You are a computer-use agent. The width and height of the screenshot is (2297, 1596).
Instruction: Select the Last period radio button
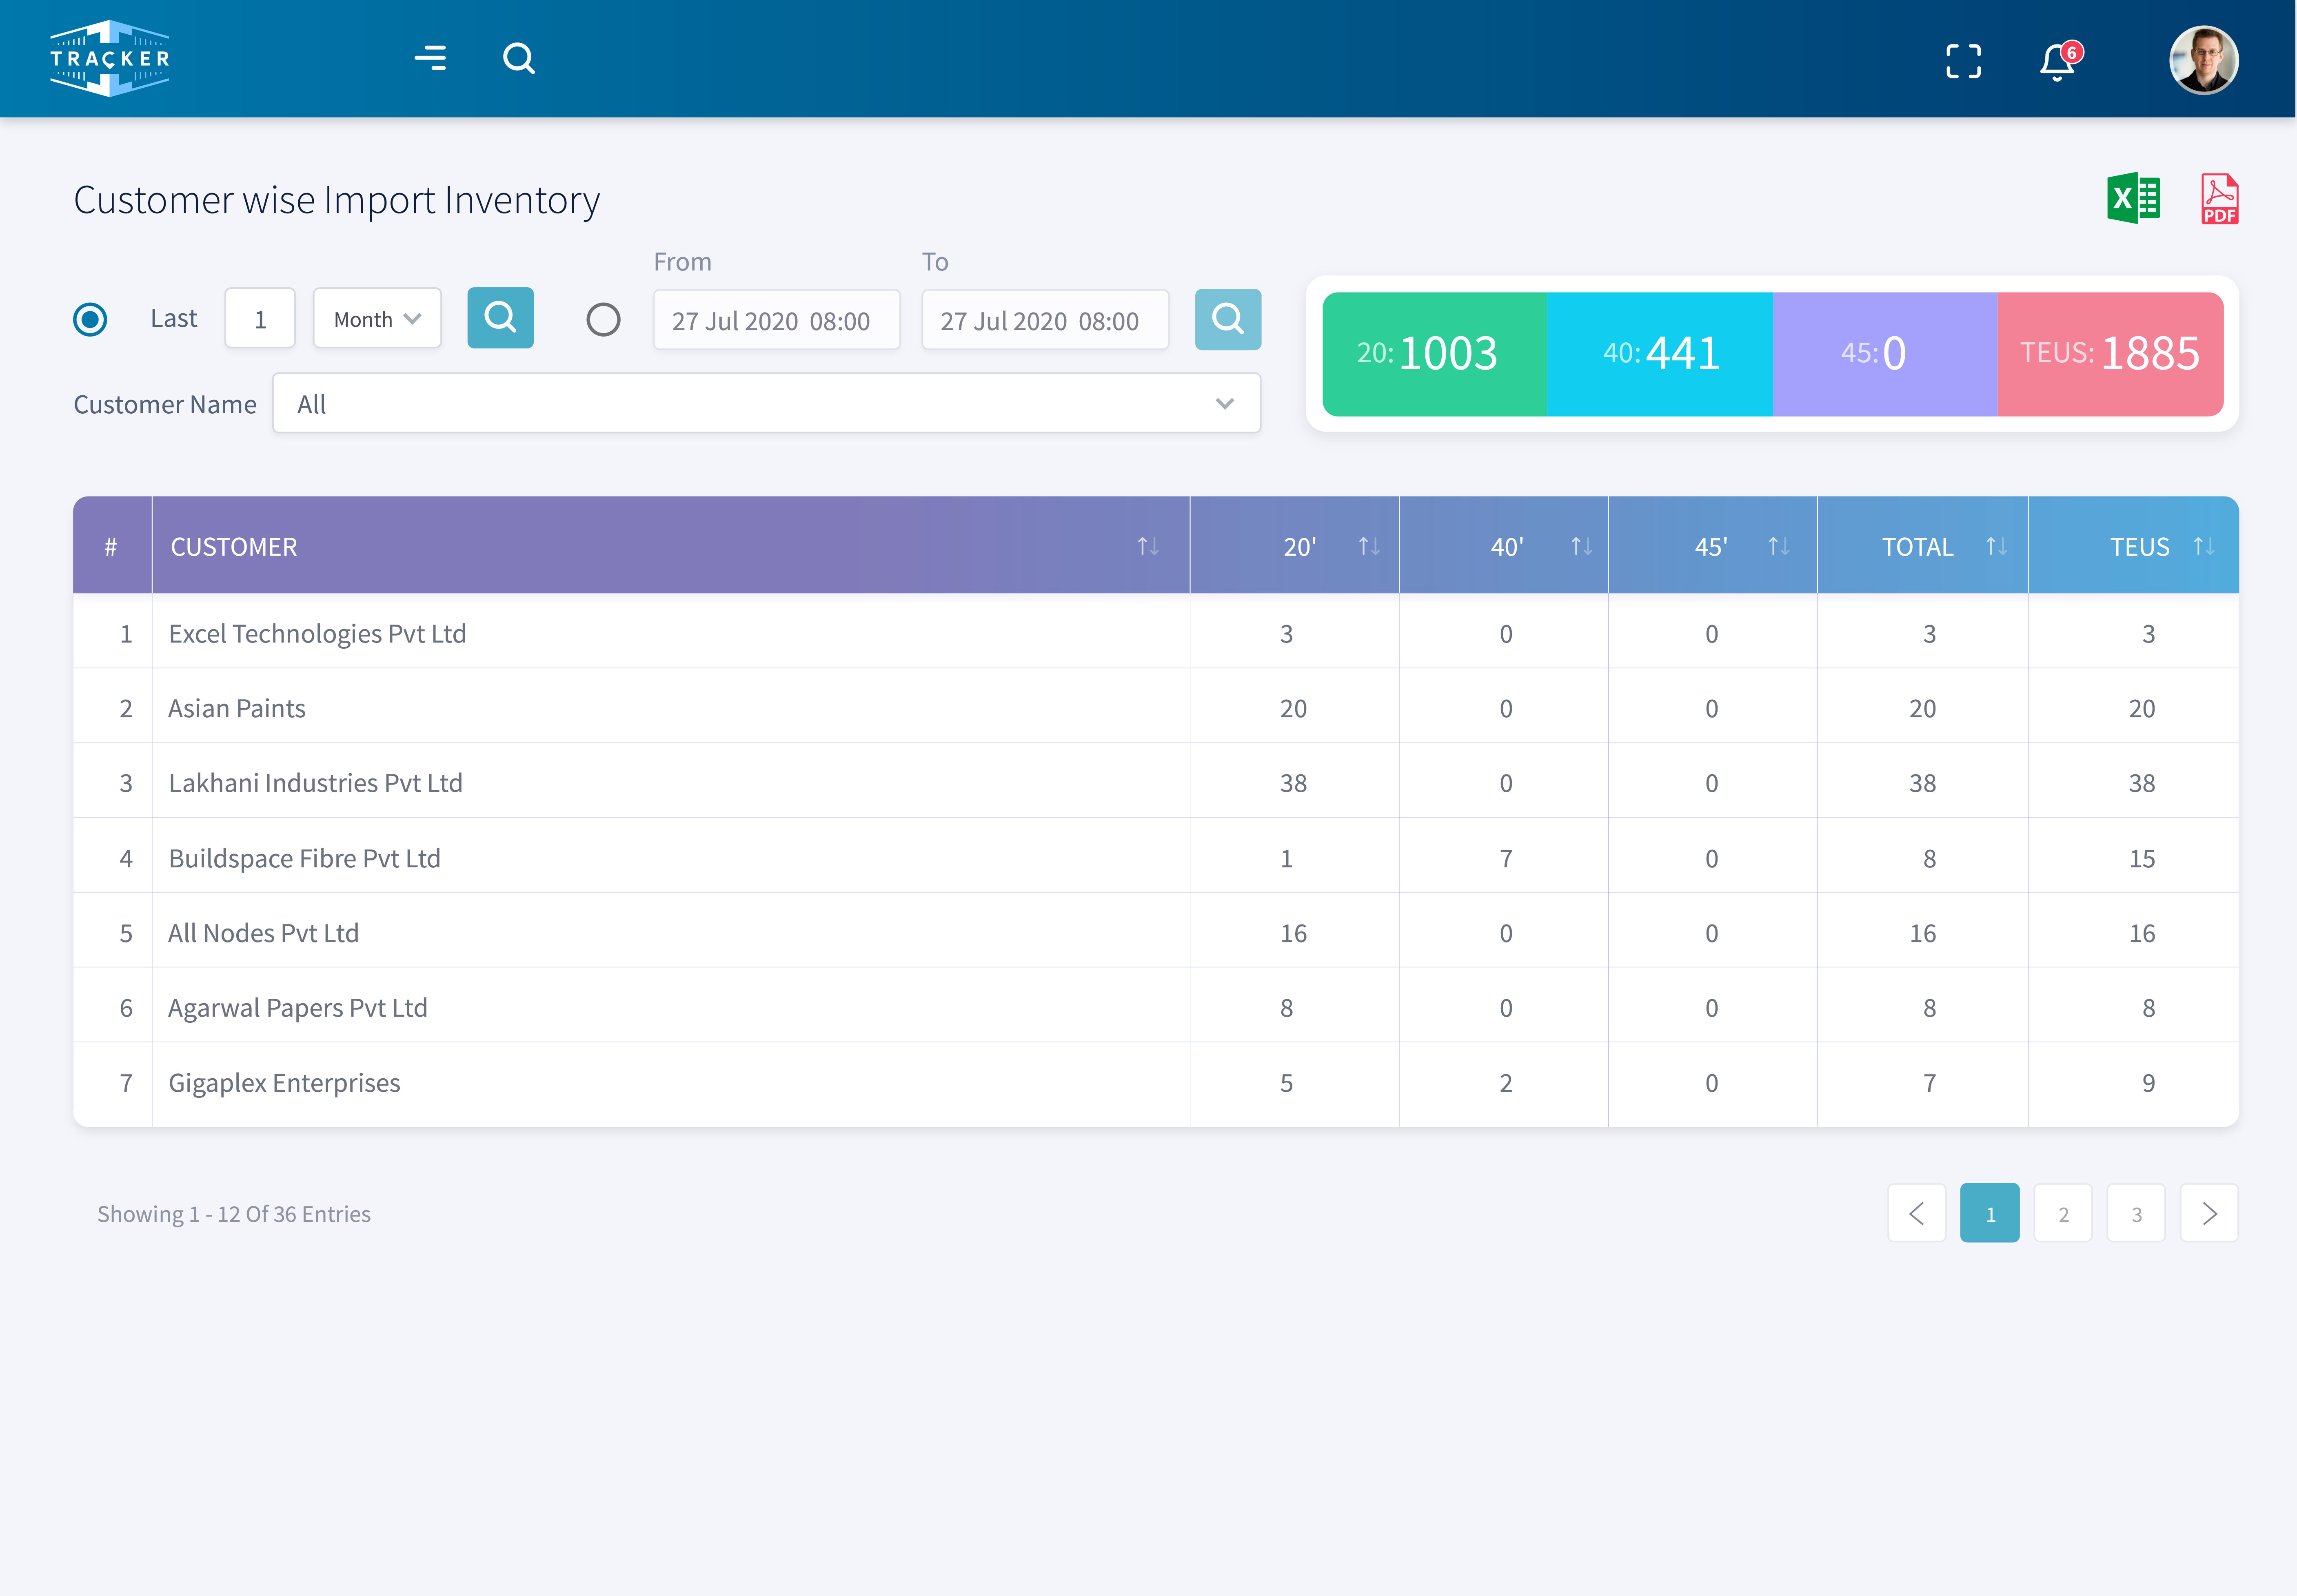tap(90, 319)
